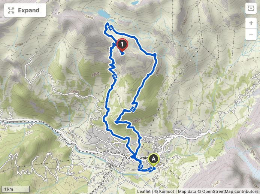Click the large blue lake near 2400 contour
The height and width of the screenshot is (194, 260).
pos(103,13)
